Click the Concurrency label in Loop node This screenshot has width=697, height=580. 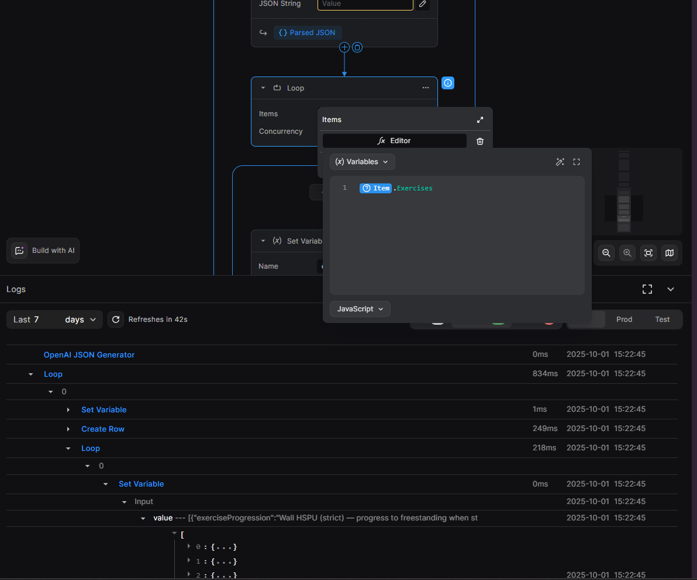pyautogui.click(x=281, y=131)
